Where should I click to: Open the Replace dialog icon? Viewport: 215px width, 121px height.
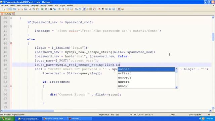click(54, 9)
